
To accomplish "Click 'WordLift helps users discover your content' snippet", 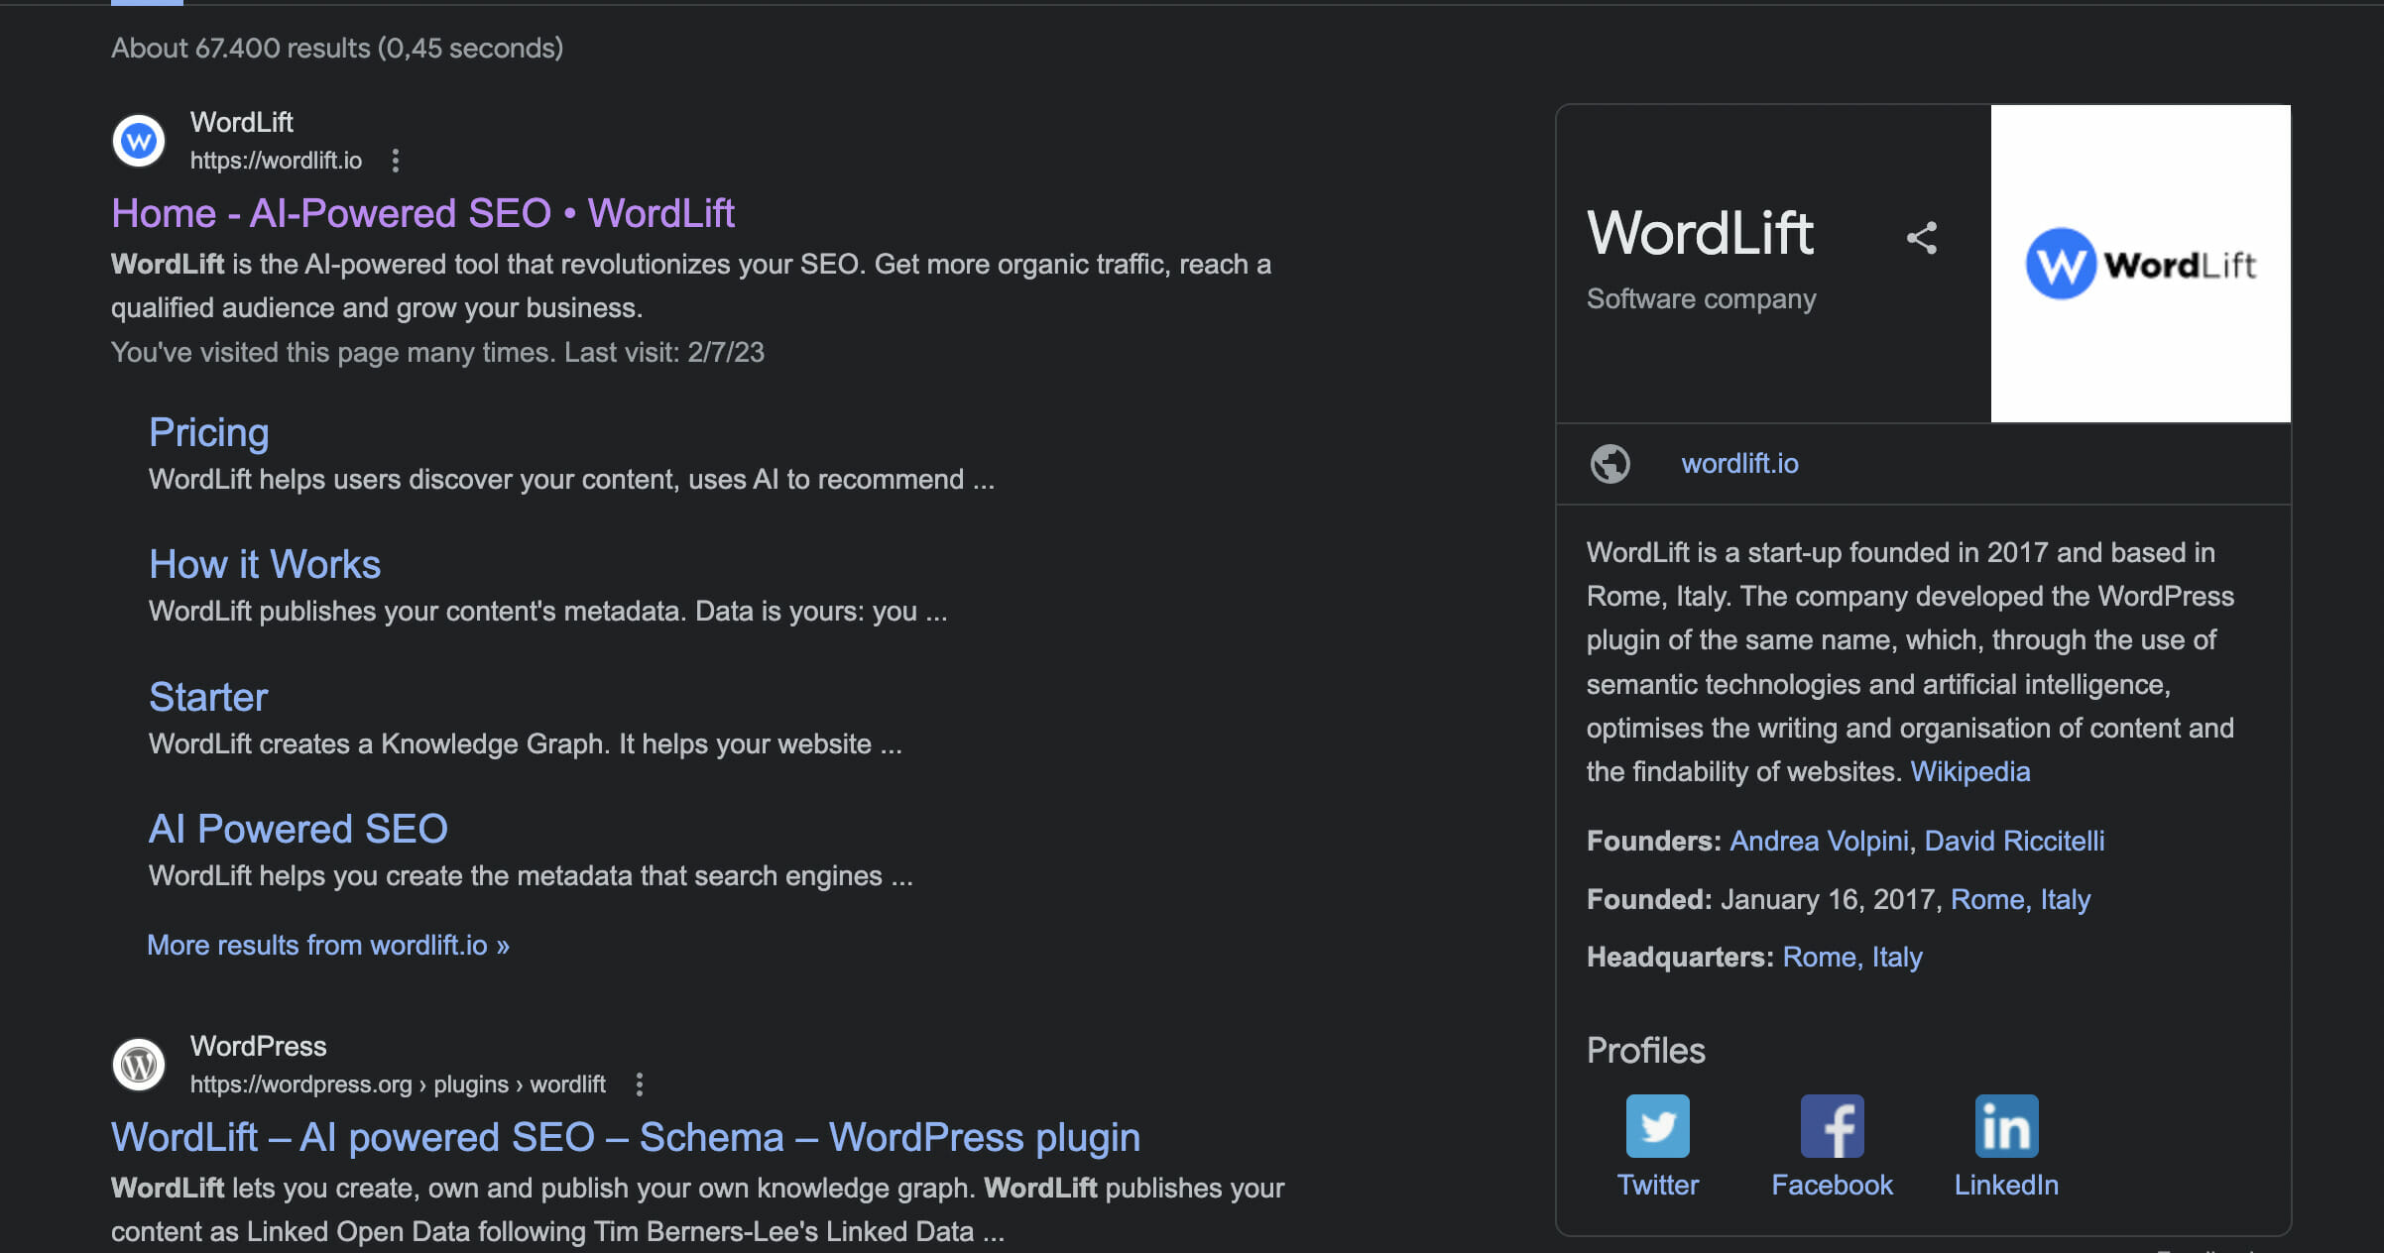I will (571, 479).
